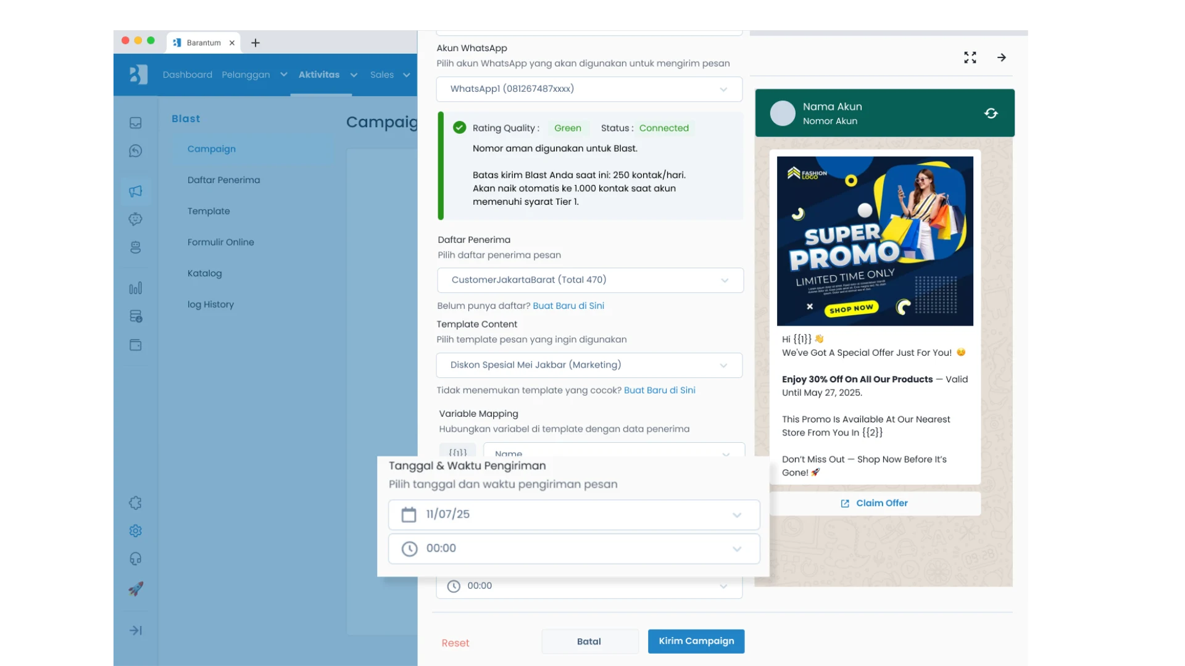Open the settings gear icon in sidebar
Image resolution: width=1185 pixels, height=666 pixels.
point(135,531)
